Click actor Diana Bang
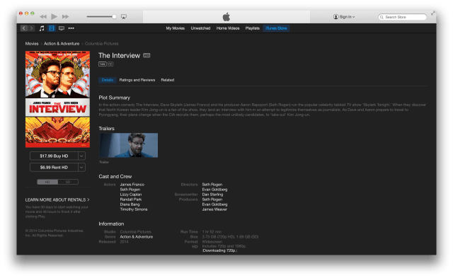The width and height of the screenshot is (453, 278). pos(130,204)
